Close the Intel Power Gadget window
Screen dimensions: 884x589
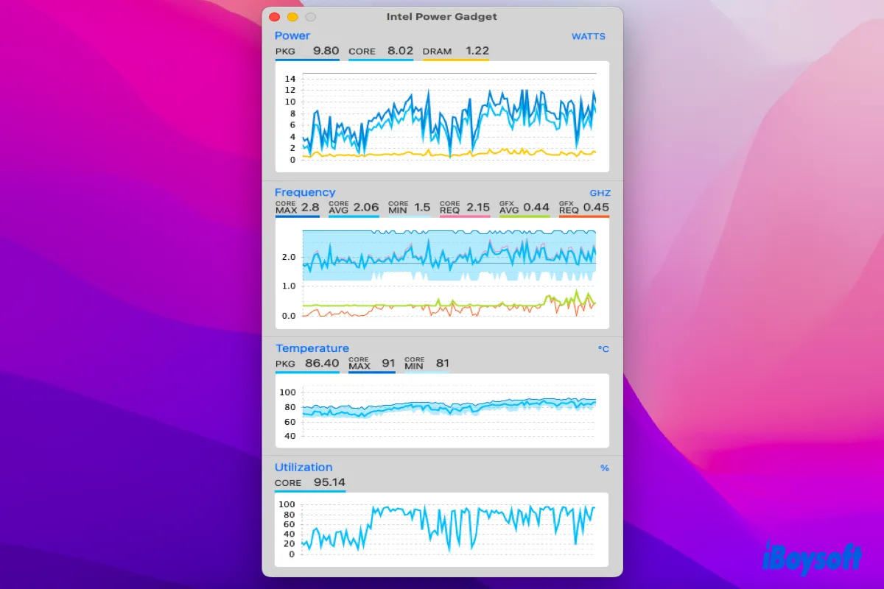pos(274,17)
